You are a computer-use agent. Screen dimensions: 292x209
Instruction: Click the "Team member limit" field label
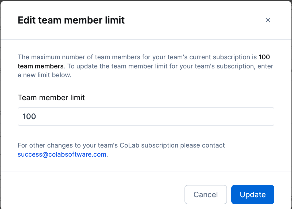tap(51, 98)
